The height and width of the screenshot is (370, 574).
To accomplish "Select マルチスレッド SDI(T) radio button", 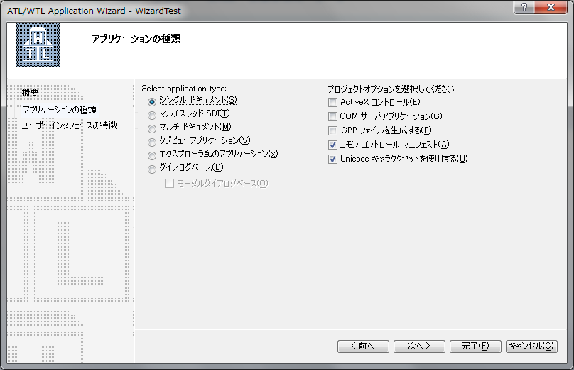I will [152, 116].
